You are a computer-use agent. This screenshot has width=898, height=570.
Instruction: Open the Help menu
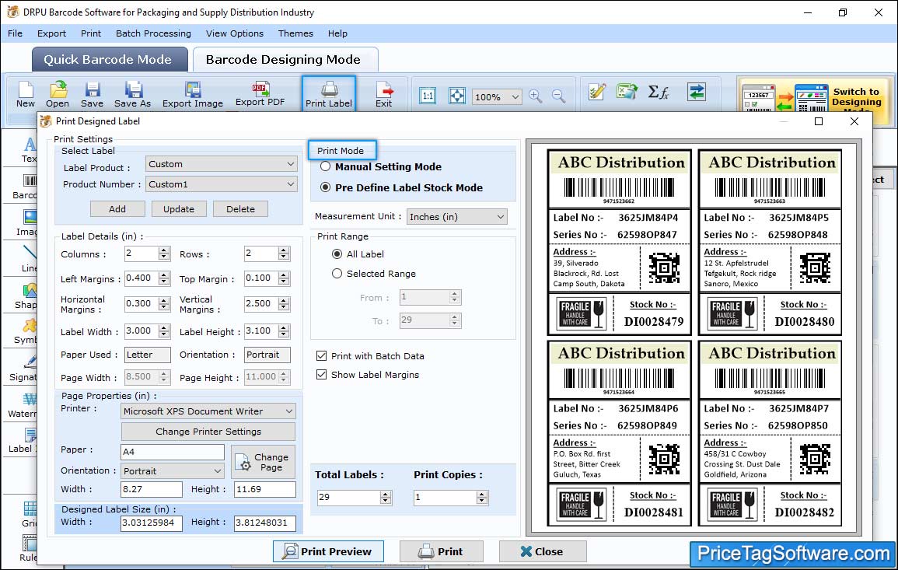pos(337,33)
